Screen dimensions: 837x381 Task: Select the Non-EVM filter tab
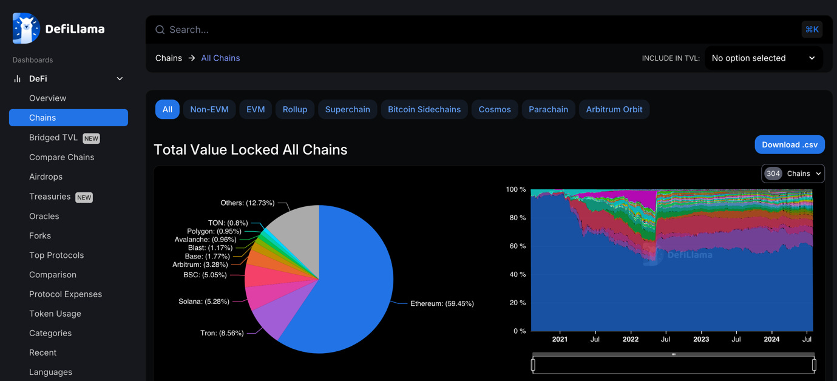pyautogui.click(x=209, y=109)
